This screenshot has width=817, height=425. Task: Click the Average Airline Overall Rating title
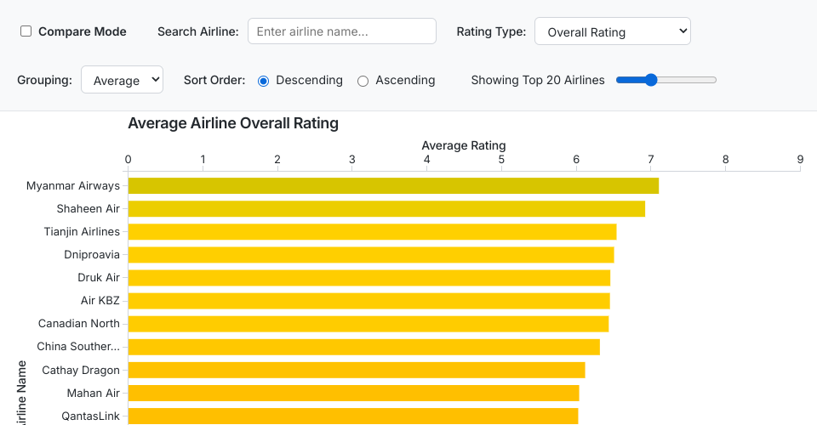tap(233, 123)
